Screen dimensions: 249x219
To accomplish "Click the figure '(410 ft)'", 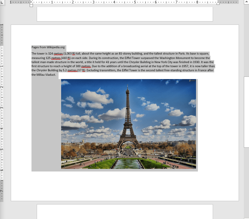I will click(66, 58).
